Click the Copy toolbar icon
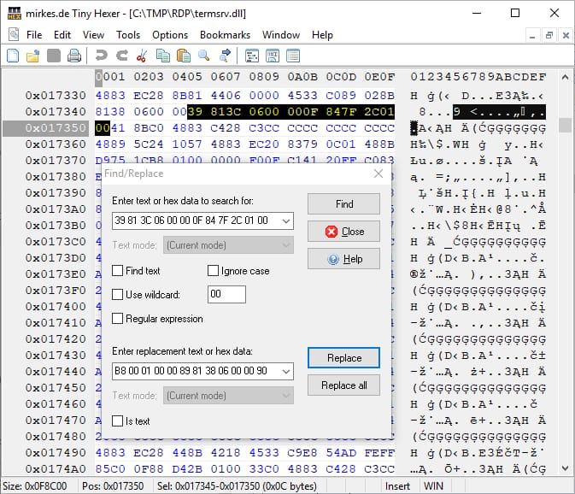The width and height of the screenshot is (575, 494). [162, 56]
